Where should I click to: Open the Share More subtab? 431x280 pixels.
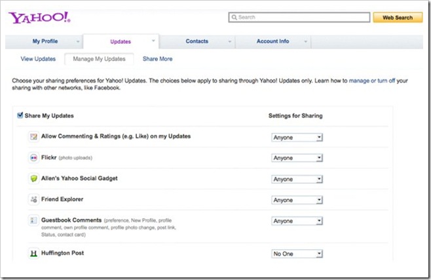tap(157, 59)
